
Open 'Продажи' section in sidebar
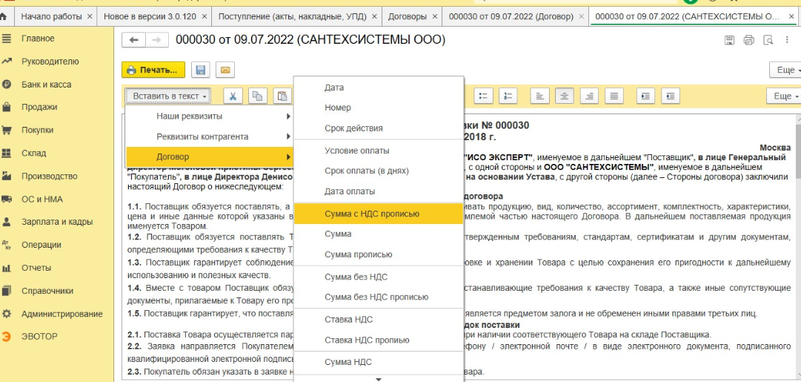[x=39, y=108]
